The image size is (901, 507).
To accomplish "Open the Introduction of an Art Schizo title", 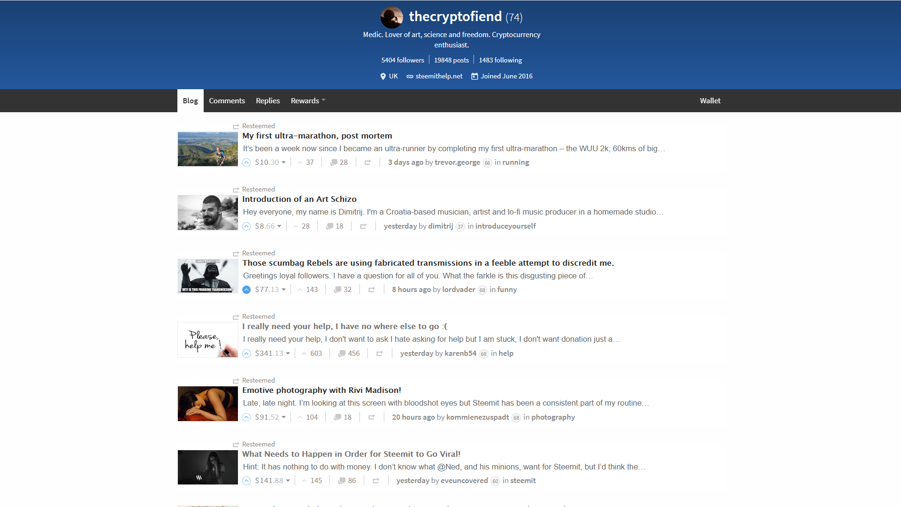I will tap(299, 199).
